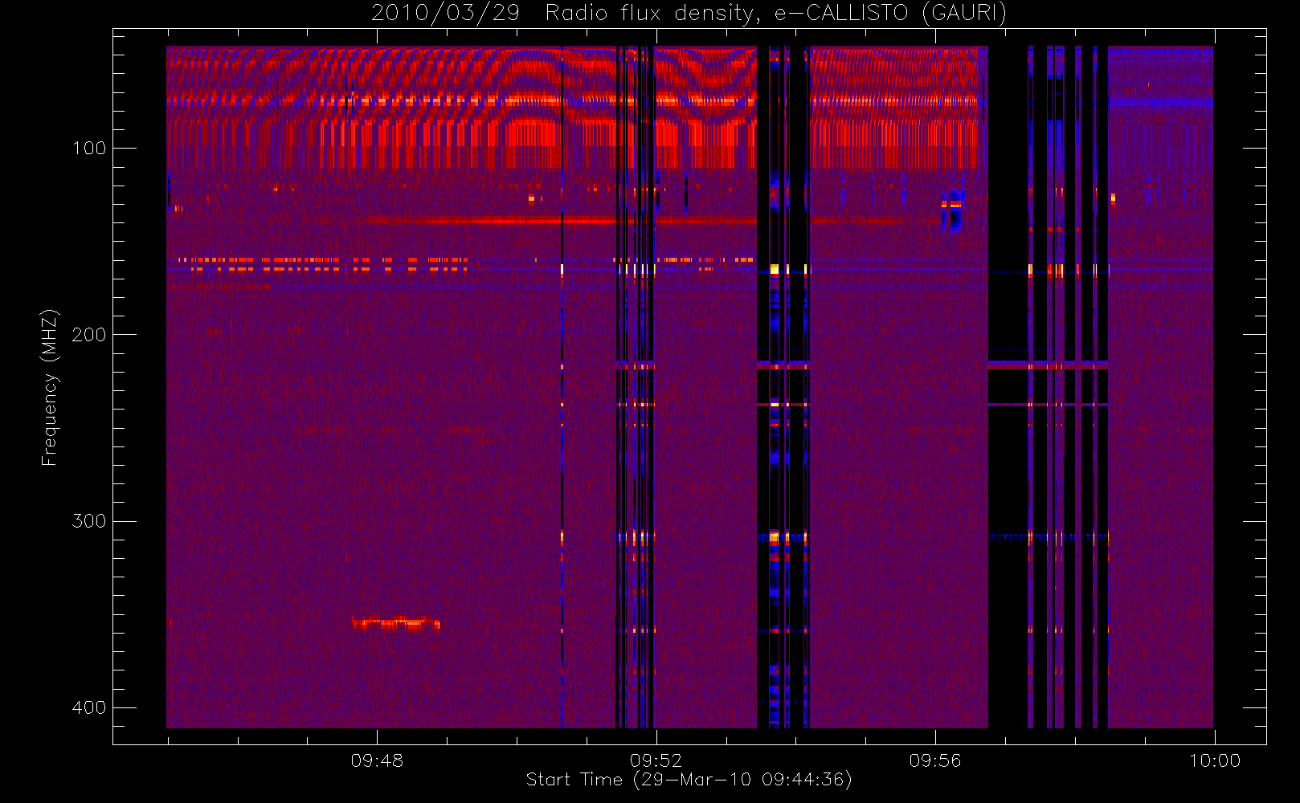Click the 09:48 time tick label
1300x803 pixels.
point(377,760)
